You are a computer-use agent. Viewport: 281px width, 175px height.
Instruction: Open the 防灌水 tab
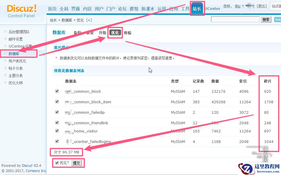pyautogui.click(x=148, y=9)
